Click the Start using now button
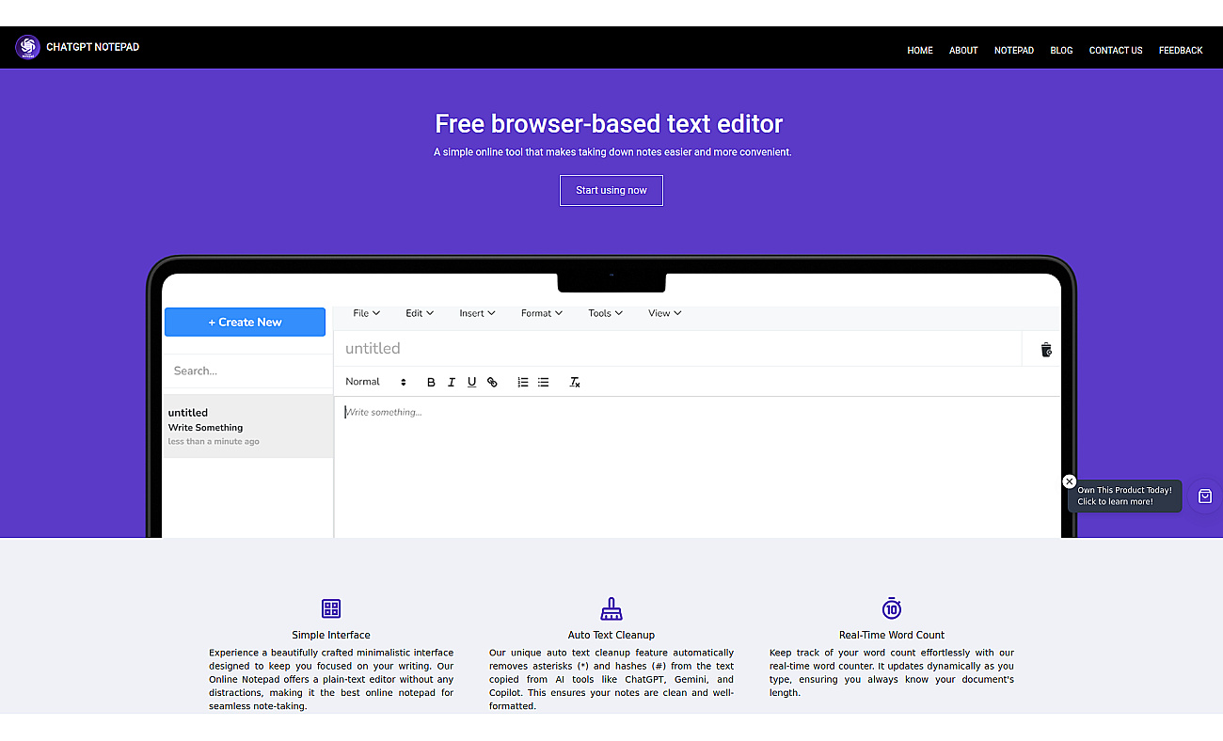This screenshot has width=1223, height=741. tap(611, 190)
